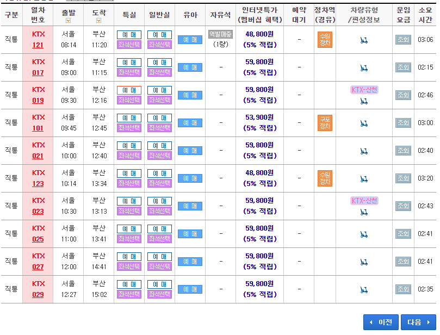Open train number 123 link

[38, 184]
